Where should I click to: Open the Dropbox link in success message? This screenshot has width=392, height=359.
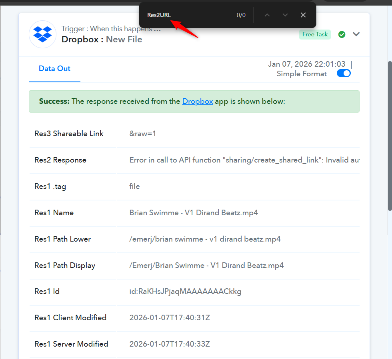coord(198,101)
